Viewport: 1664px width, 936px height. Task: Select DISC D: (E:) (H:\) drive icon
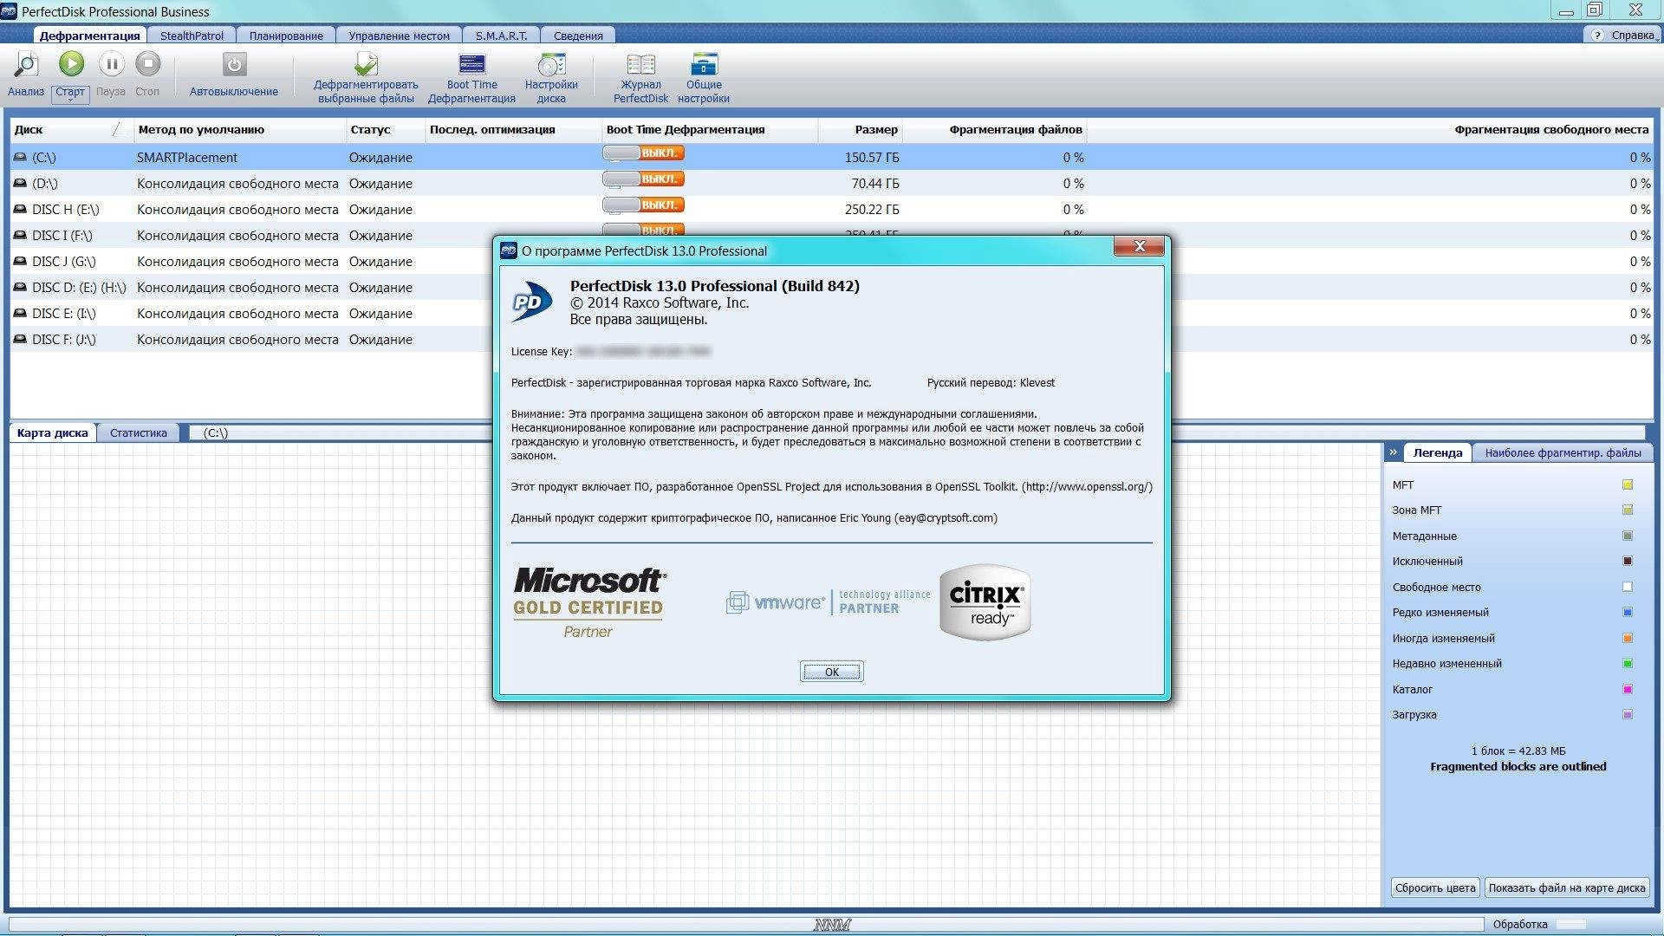click(20, 288)
